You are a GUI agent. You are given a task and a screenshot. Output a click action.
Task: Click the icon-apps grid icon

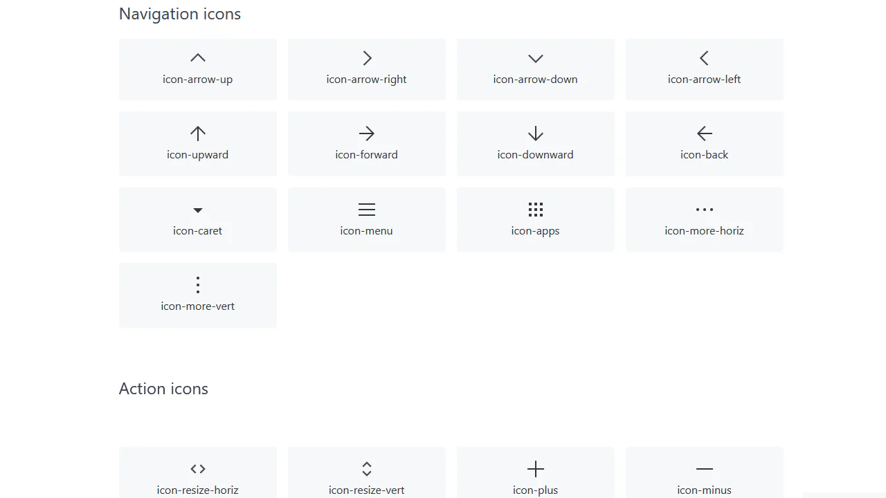coord(536,210)
